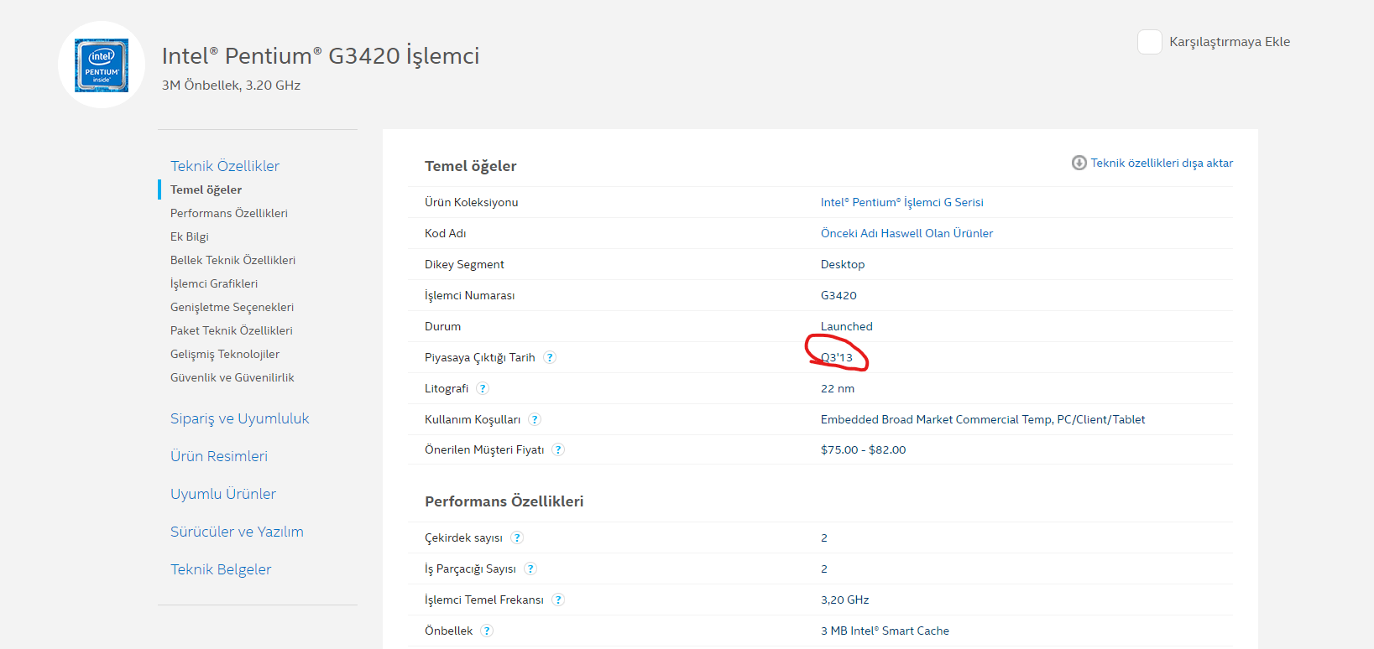Select İşlemci Grafikleri sidebar item
The height and width of the screenshot is (649, 1374).
click(x=213, y=283)
